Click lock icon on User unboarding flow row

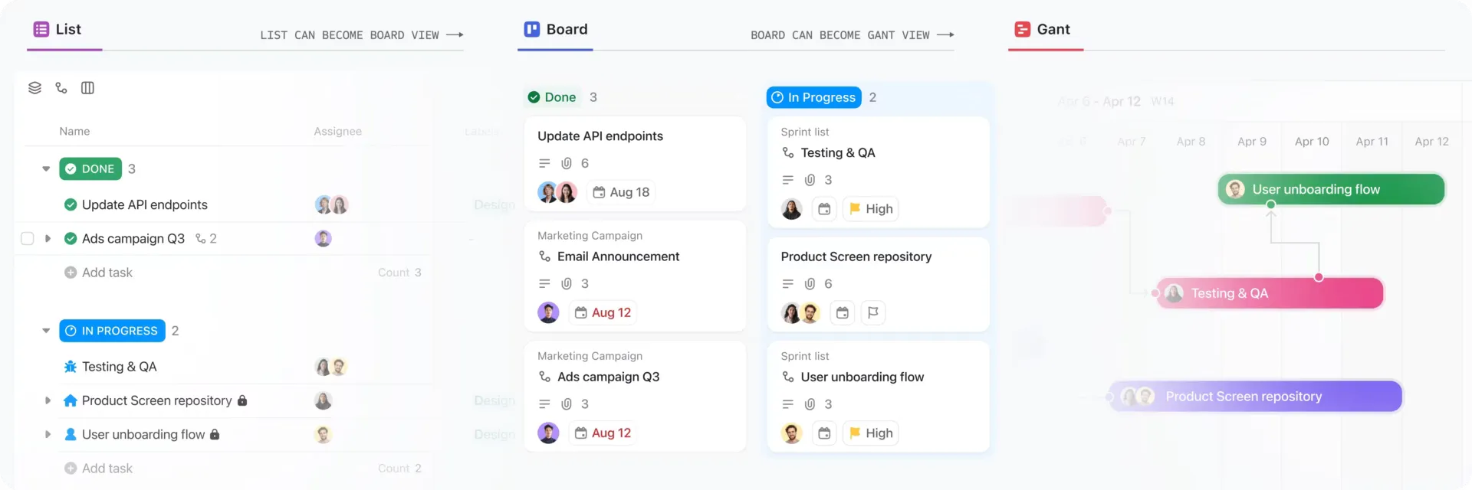(x=215, y=434)
